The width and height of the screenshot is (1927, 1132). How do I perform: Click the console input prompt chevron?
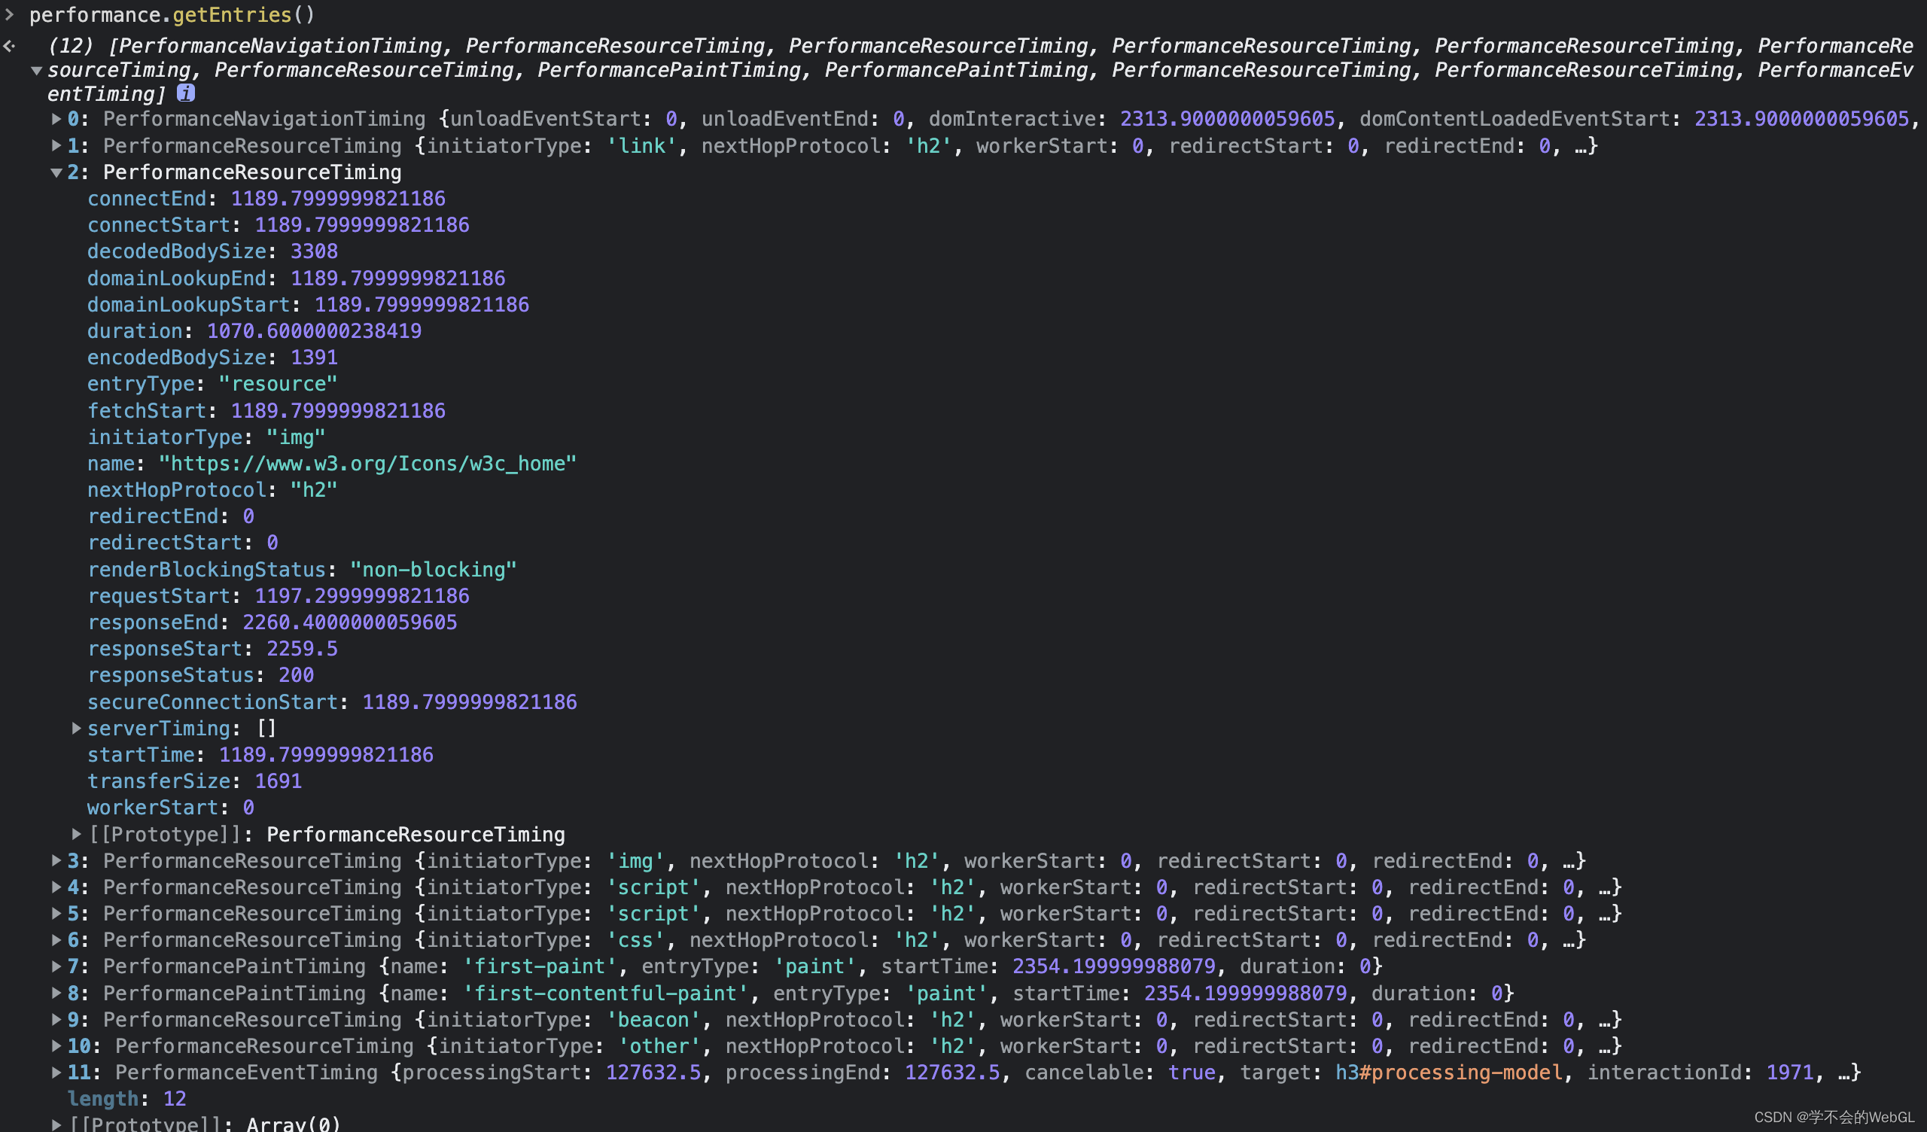point(9,14)
